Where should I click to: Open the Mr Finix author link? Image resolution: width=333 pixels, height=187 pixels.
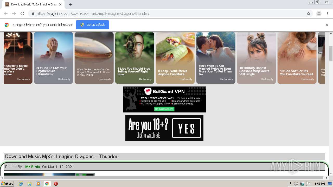click(x=33, y=167)
